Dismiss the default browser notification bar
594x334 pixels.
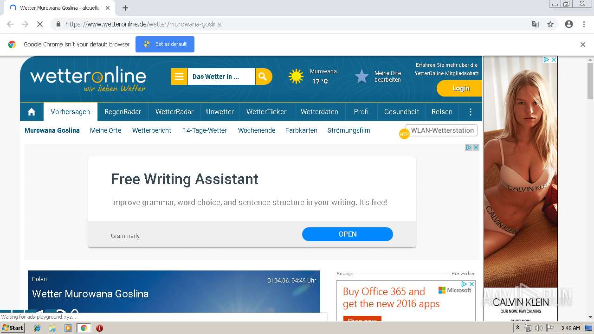click(x=583, y=45)
